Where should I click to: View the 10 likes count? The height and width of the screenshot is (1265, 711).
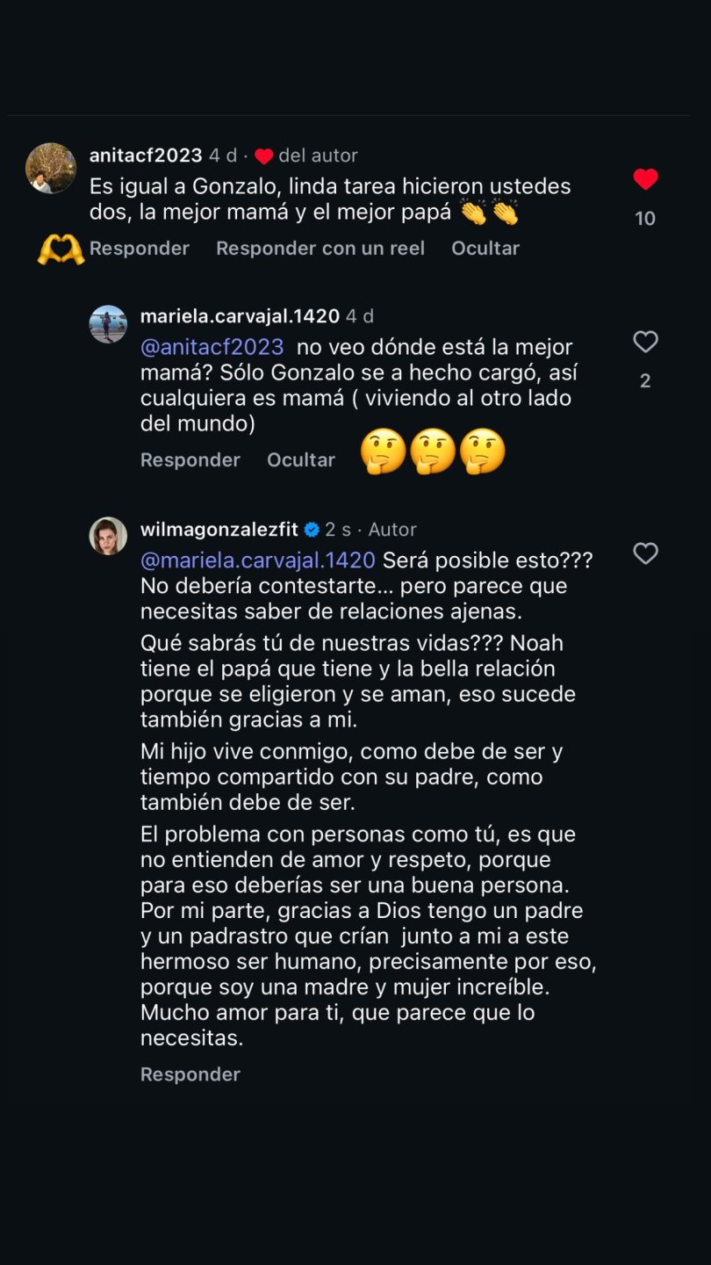click(645, 219)
